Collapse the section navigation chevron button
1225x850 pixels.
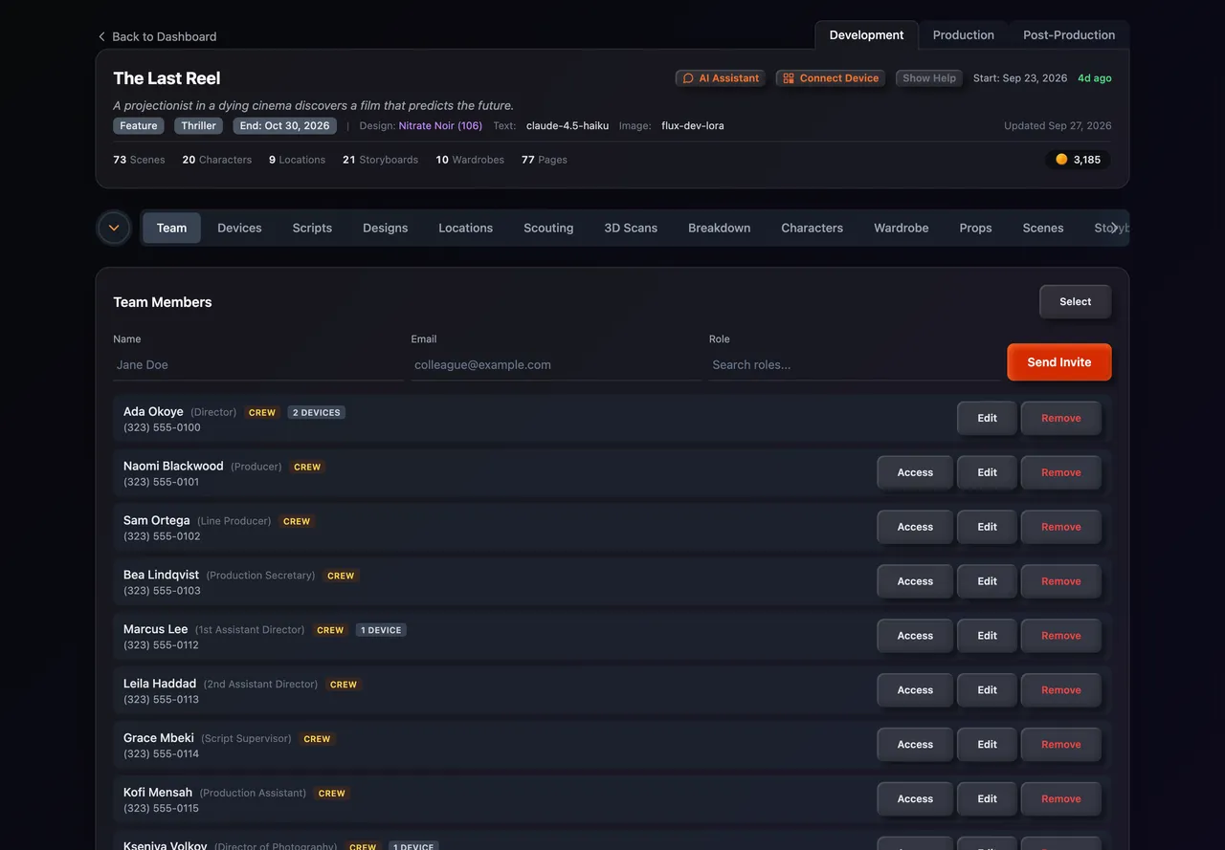[x=114, y=228]
